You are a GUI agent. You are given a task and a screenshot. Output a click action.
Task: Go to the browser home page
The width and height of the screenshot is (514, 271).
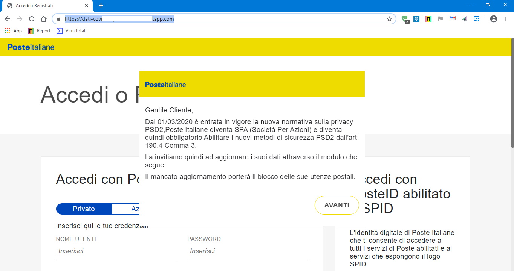click(44, 19)
